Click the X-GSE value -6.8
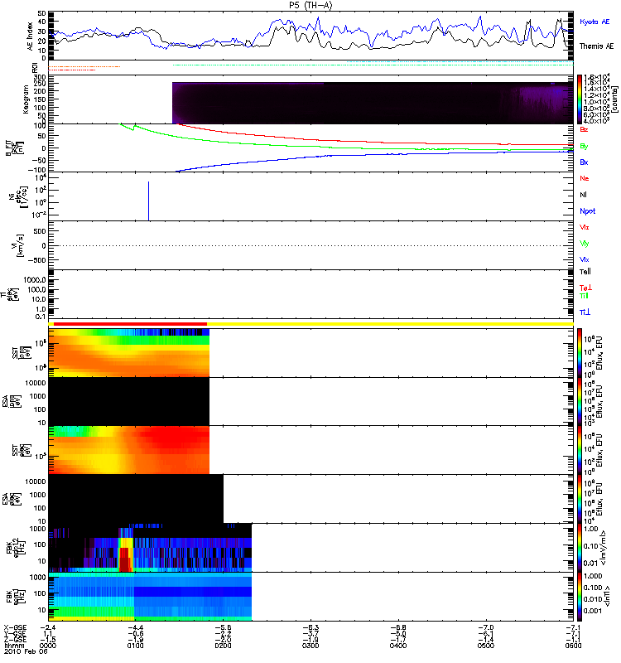Image resolution: width=621 pixels, height=663 pixels. [400, 627]
